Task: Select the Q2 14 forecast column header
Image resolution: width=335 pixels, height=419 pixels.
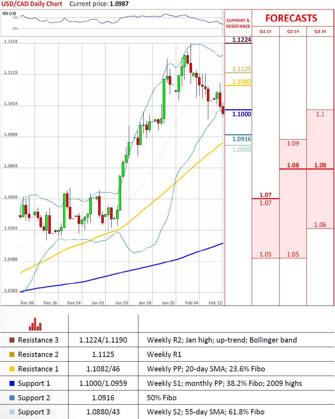Action: point(293,31)
